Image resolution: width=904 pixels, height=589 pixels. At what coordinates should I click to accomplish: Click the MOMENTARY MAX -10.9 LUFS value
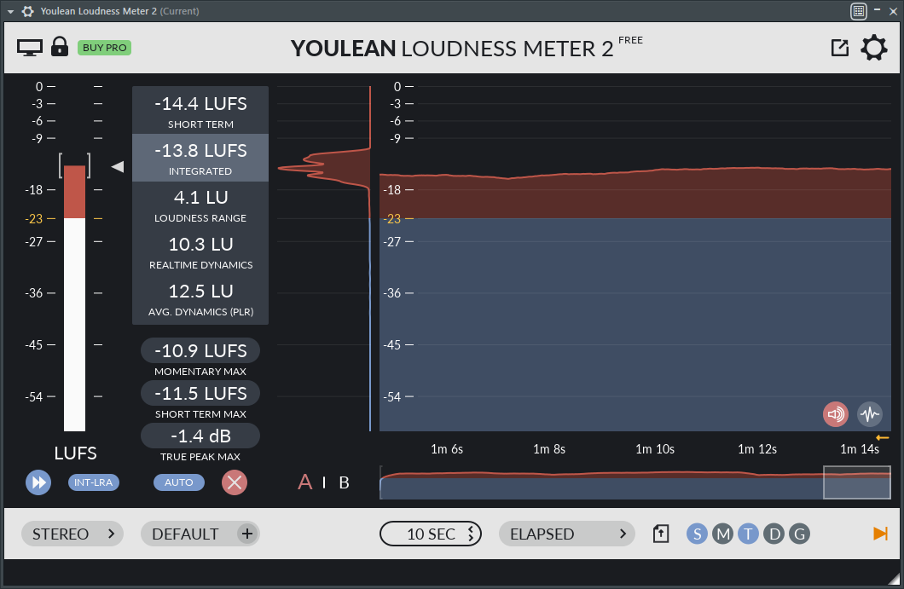tap(200, 350)
